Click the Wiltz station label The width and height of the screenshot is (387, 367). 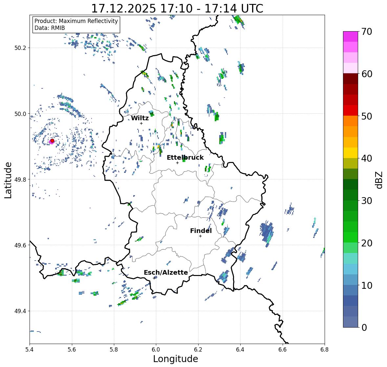[x=140, y=118]
